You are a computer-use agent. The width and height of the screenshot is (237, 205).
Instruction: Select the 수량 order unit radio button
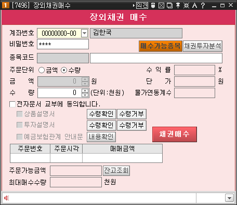64,70
